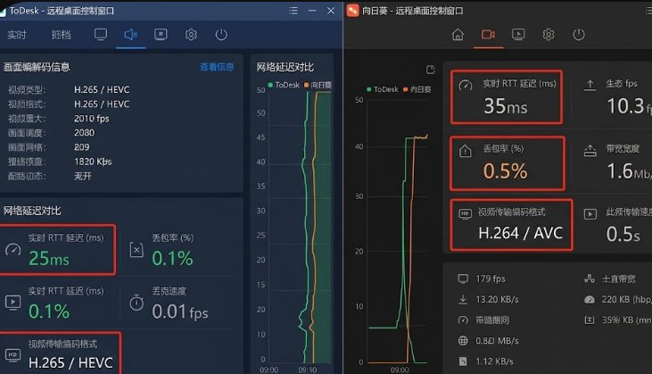Click the gauge icon beside 35ms in 向日葵

466,86
